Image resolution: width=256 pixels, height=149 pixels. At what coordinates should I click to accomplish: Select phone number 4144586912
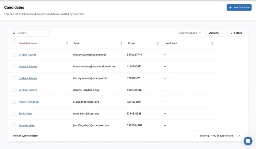point(134,66)
